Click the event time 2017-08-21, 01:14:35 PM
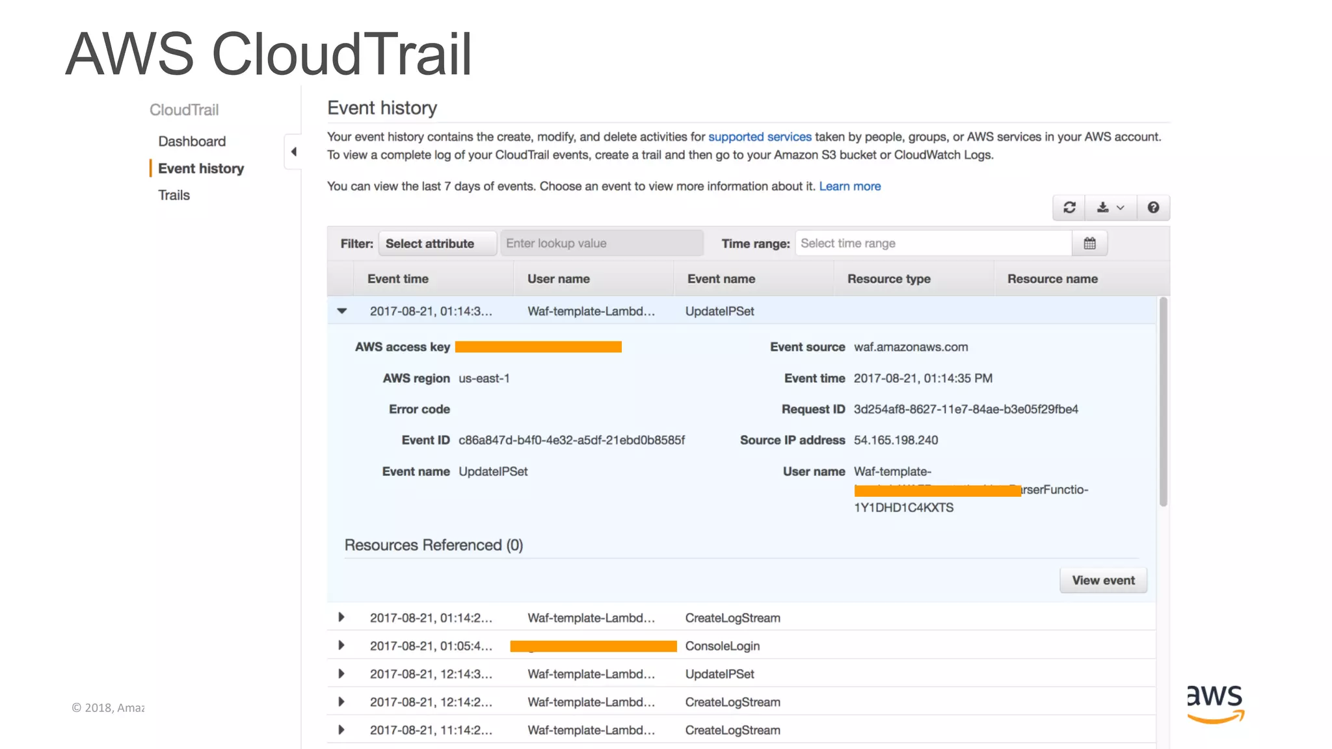Screen dimensions: 1332x749 923,378
